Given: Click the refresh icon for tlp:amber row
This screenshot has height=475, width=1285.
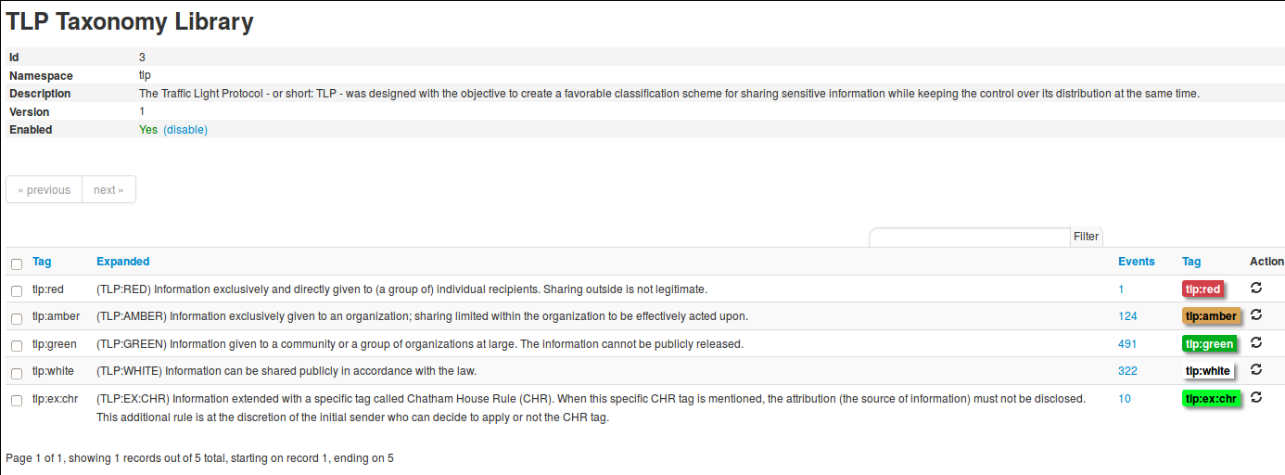Looking at the screenshot, I should click(x=1256, y=315).
